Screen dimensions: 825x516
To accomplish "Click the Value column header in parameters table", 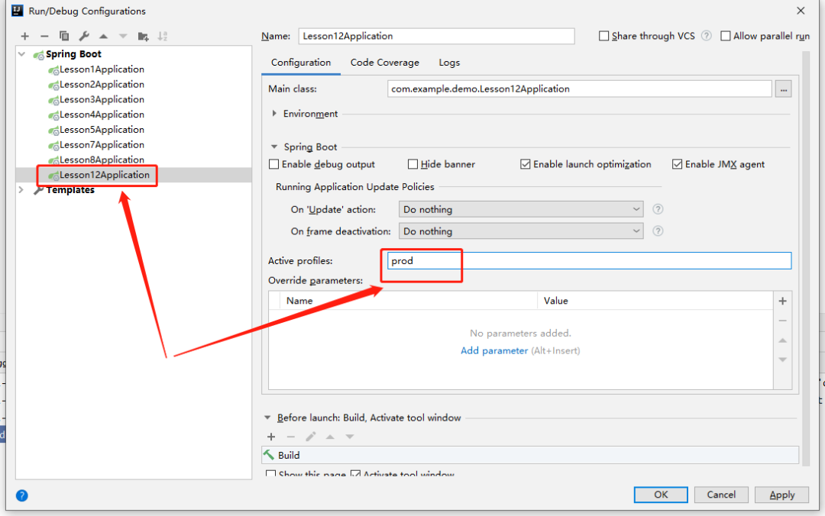I will click(x=655, y=301).
